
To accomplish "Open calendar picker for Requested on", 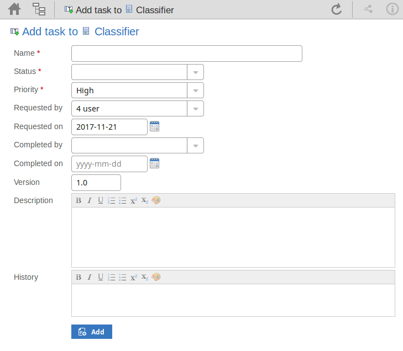I will [155, 127].
